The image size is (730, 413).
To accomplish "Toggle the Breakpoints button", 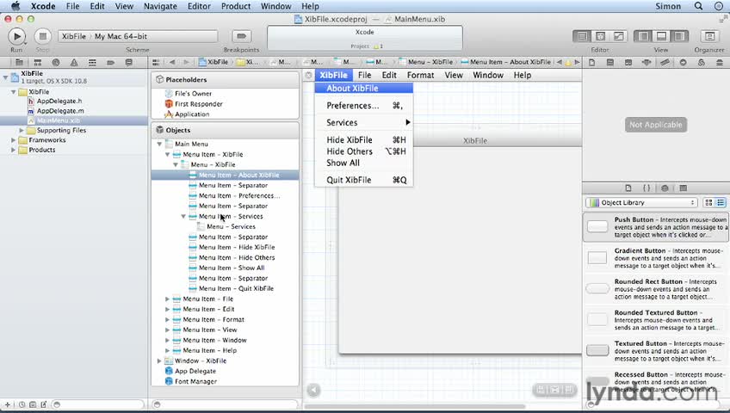I will pyautogui.click(x=241, y=36).
